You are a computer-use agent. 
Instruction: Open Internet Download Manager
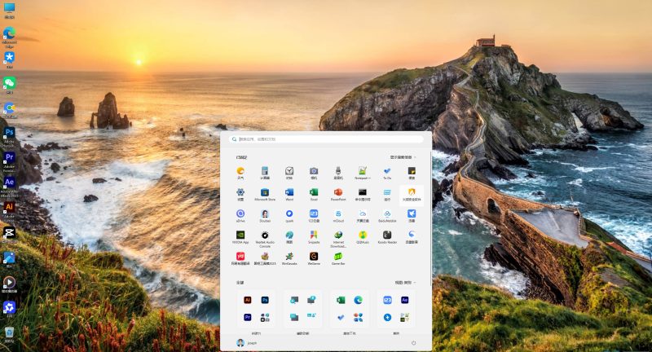click(x=338, y=235)
